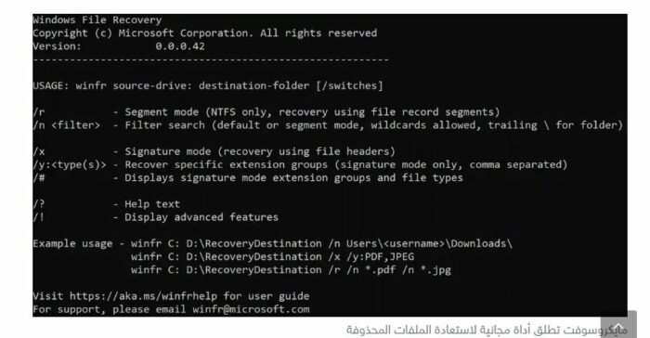Click the Arabic caption below the image
Screen dimensions: 650x338
487,331
